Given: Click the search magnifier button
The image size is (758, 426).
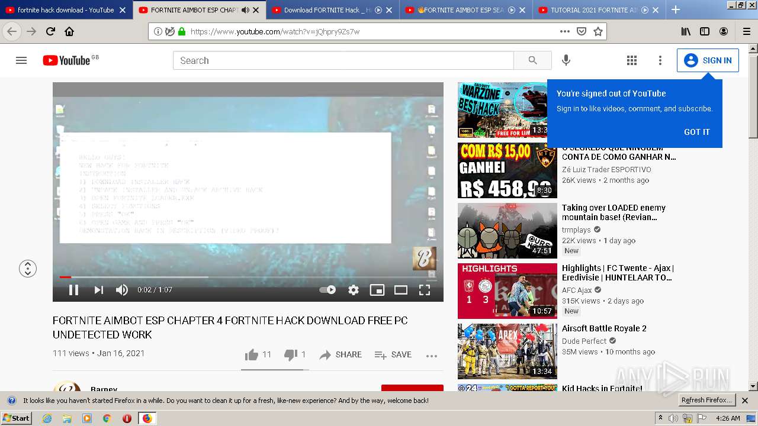Looking at the screenshot, I should [x=532, y=60].
